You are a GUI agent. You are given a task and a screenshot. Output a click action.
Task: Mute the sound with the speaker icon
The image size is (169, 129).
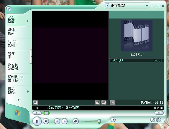click(76, 121)
